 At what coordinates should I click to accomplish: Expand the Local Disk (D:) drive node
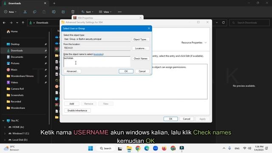[5, 140]
